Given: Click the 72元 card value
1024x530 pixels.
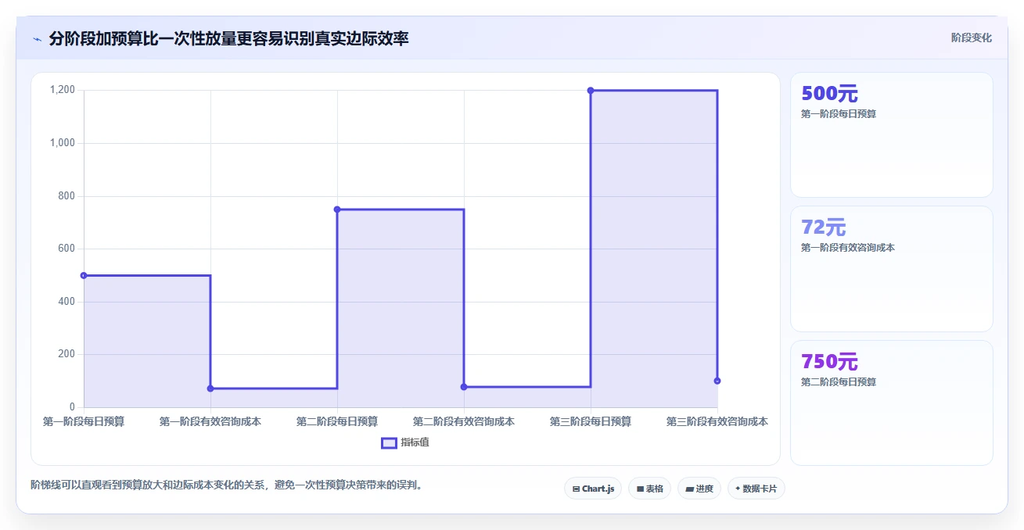Looking at the screenshot, I should coord(823,227).
